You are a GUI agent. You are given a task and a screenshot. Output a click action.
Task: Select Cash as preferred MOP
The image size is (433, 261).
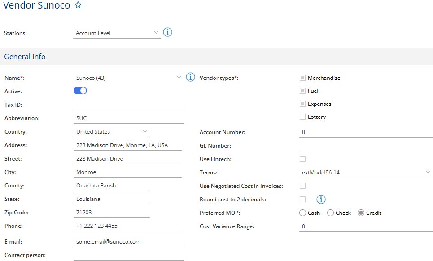pos(302,213)
